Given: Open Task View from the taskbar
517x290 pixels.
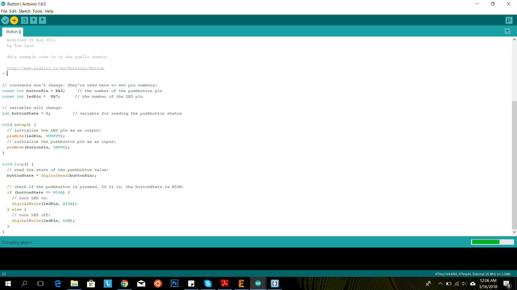Looking at the screenshot, I should 40,284.
